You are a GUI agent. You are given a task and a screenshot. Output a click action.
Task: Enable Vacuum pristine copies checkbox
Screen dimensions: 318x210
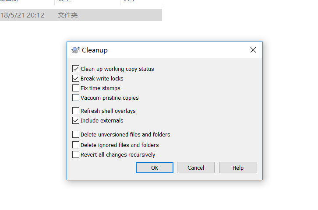[76, 98]
